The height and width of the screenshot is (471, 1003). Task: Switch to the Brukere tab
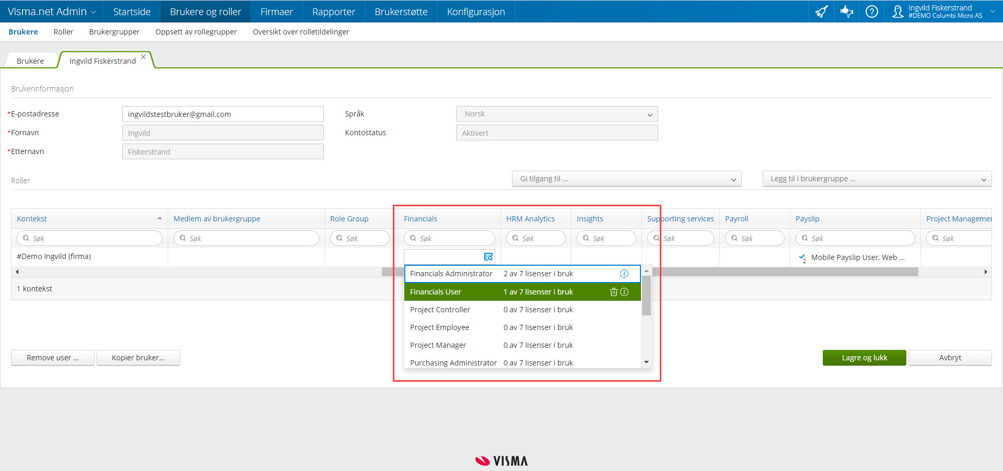point(30,61)
